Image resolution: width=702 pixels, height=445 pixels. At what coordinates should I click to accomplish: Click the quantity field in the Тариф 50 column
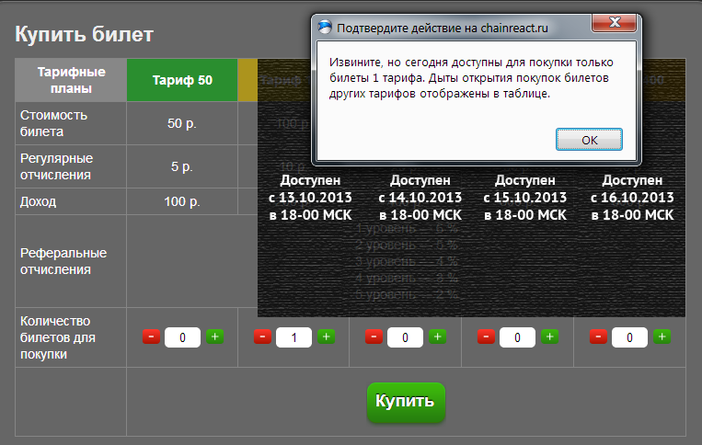[182, 337]
